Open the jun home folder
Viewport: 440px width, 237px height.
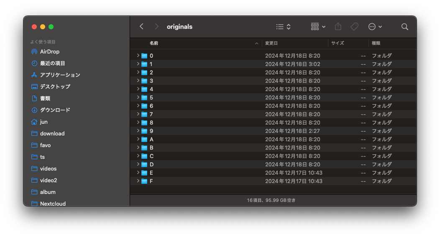pyautogui.click(x=39, y=122)
